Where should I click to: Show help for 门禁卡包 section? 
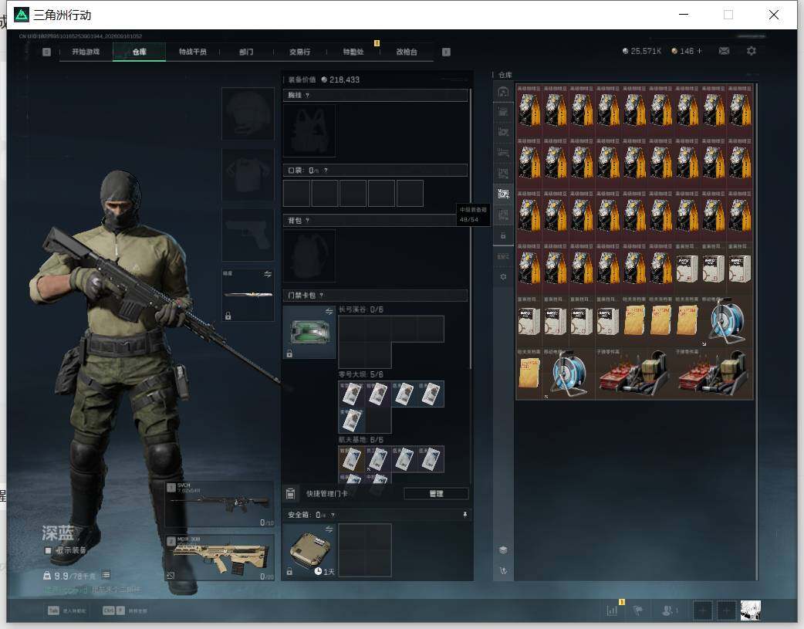tap(322, 296)
